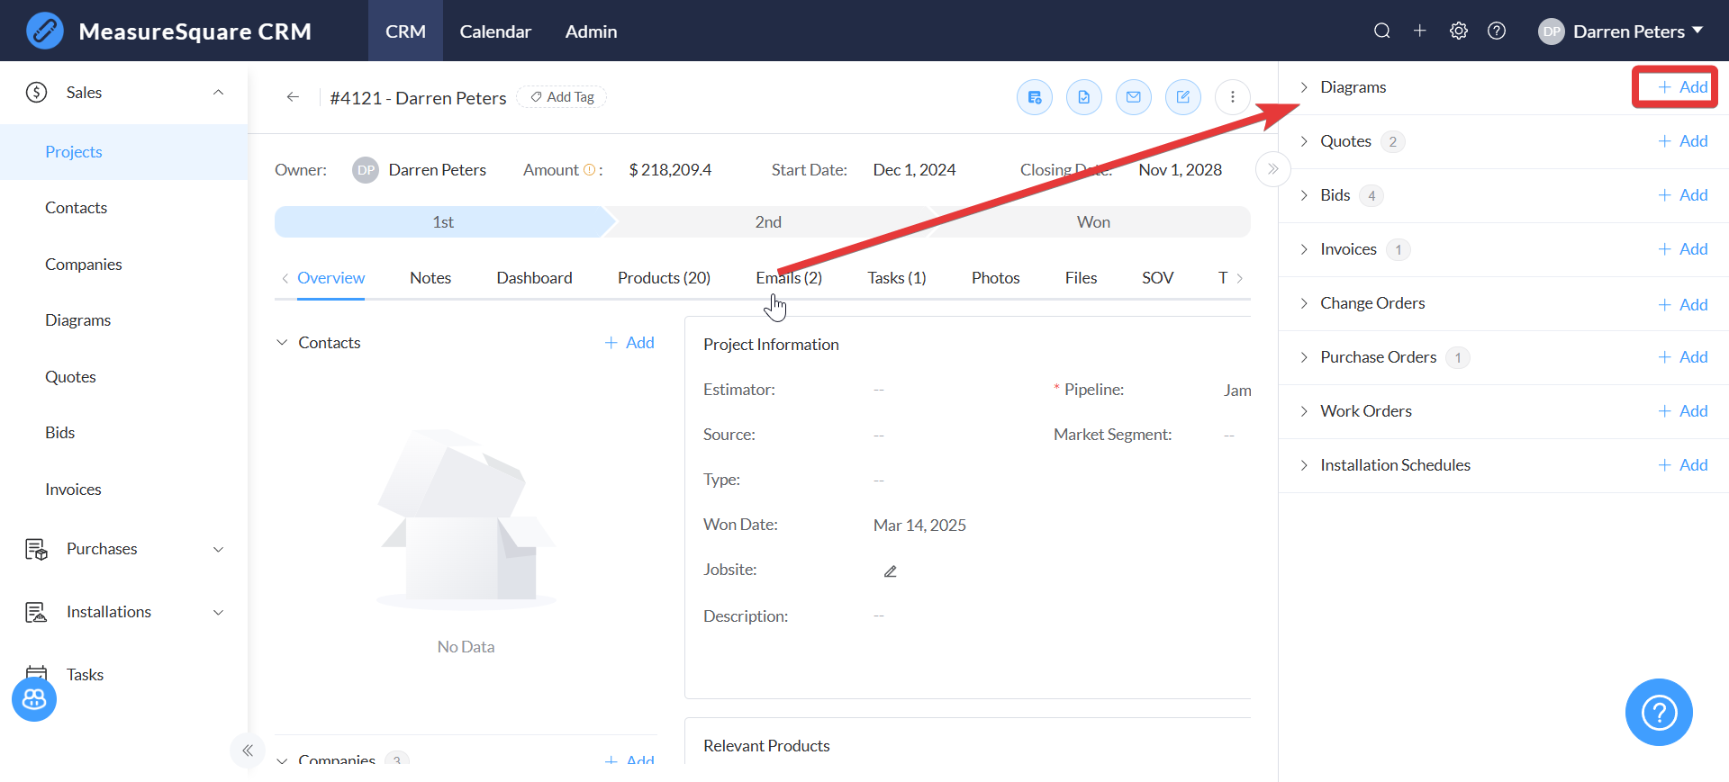Screen dimensions: 1729x782
Task: Select the Won pipeline stage
Action: click(1093, 222)
